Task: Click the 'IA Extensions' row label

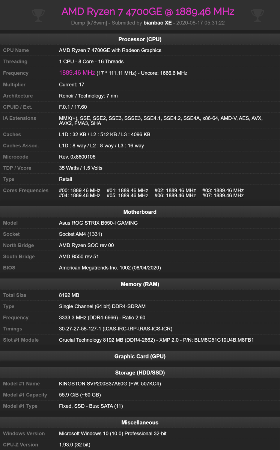Action: coord(20,118)
